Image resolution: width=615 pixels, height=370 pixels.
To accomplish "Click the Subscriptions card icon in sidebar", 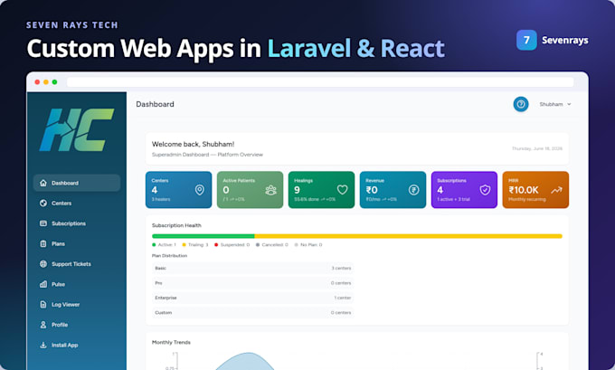I will tap(43, 223).
